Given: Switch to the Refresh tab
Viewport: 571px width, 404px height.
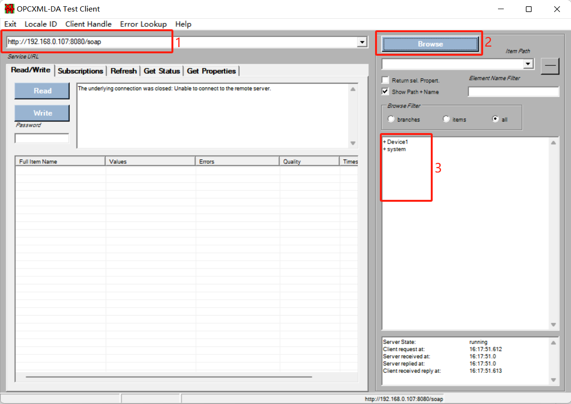Looking at the screenshot, I should 123,71.
